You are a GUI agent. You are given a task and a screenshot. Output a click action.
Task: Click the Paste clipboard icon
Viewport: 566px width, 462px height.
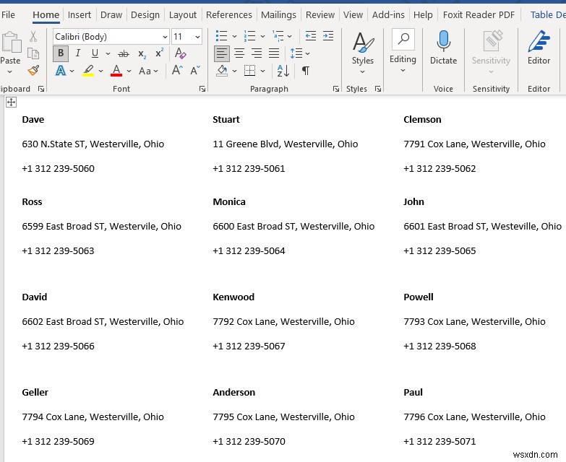click(11, 43)
